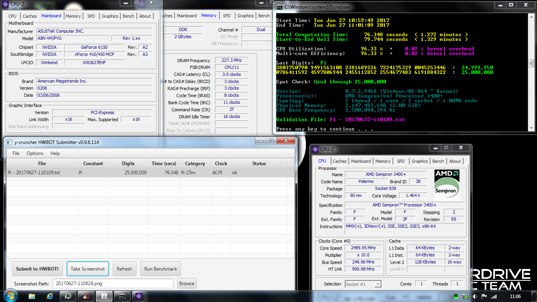Click the Refresh button

tap(124, 269)
